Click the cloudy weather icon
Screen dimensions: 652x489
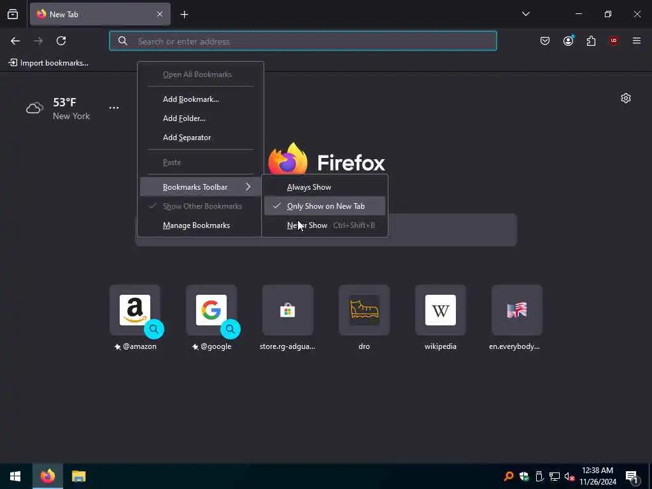(x=35, y=108)
